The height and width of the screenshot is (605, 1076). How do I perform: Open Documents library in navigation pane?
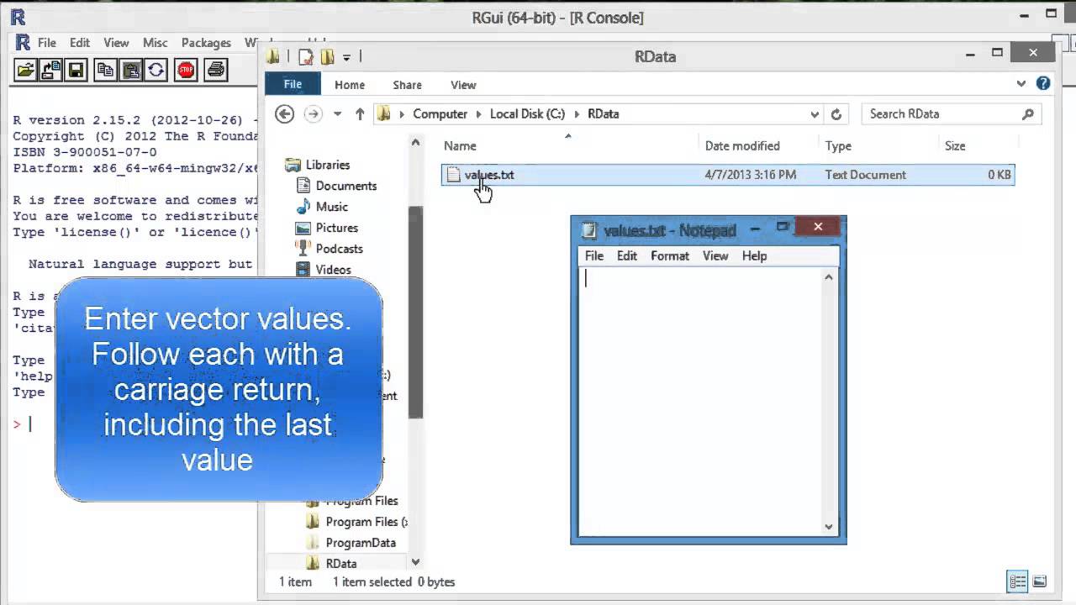coord(346,186)
